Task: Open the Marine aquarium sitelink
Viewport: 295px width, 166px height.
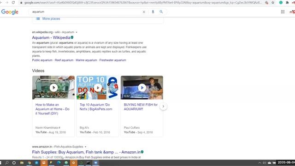Action: (x=86, y=60)
